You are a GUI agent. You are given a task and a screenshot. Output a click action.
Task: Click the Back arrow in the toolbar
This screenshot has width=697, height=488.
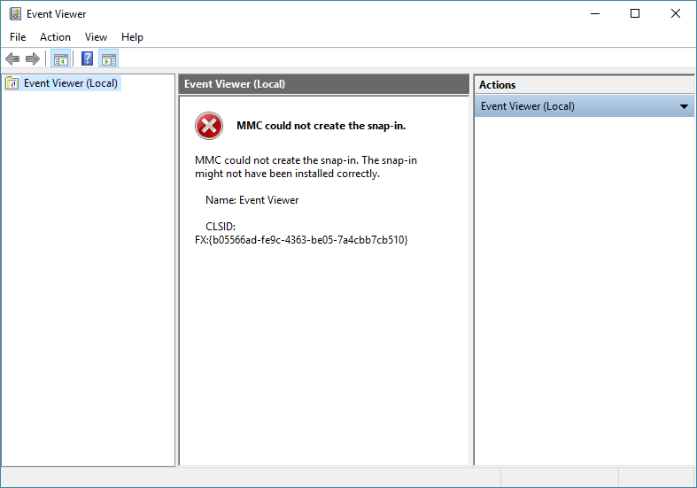point(12,59)
